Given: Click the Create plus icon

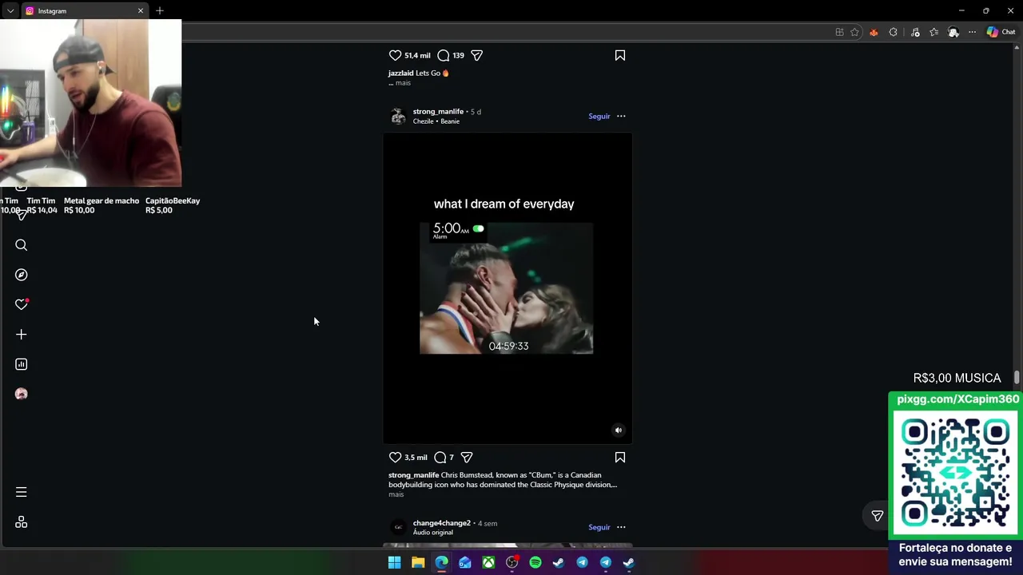Looking at the screenshot, I should (22, 335).
